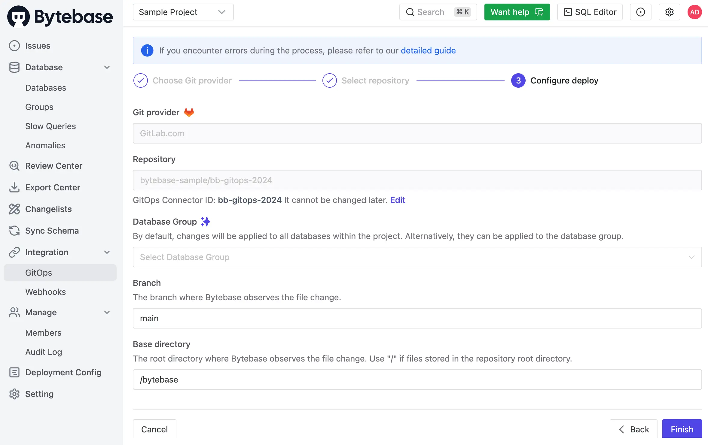Click the Database Group sparkle icon

pyautogui.click(x=206, y=222)
